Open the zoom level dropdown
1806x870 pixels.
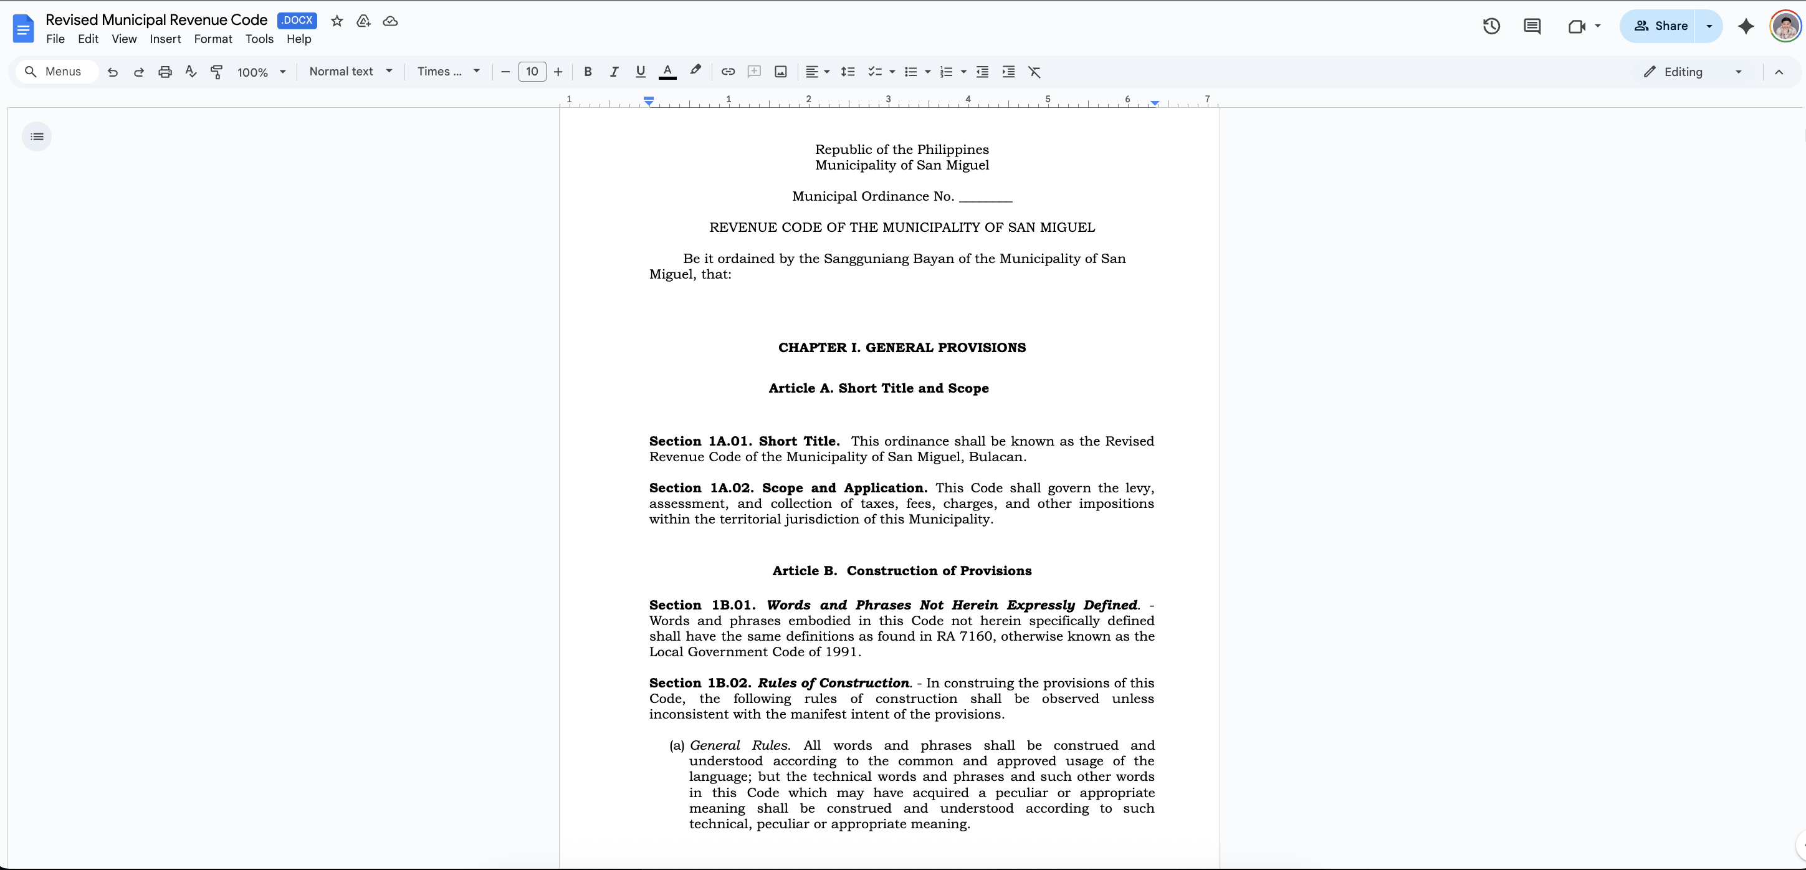(262, 72)
